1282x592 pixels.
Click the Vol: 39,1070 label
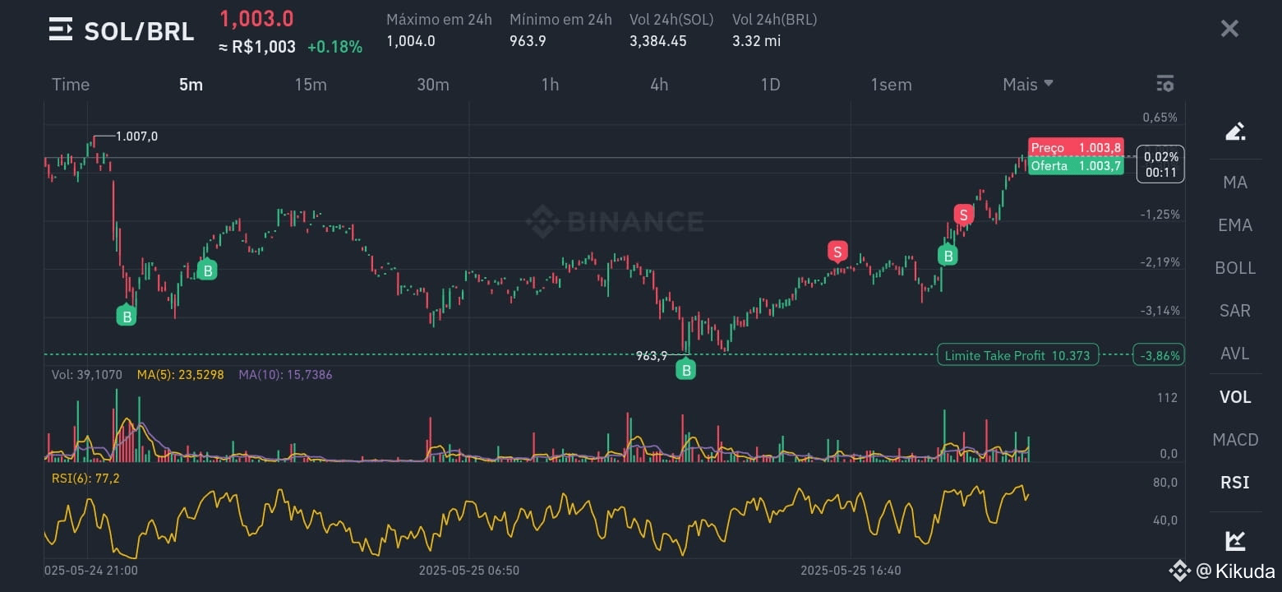pos(86,374)
